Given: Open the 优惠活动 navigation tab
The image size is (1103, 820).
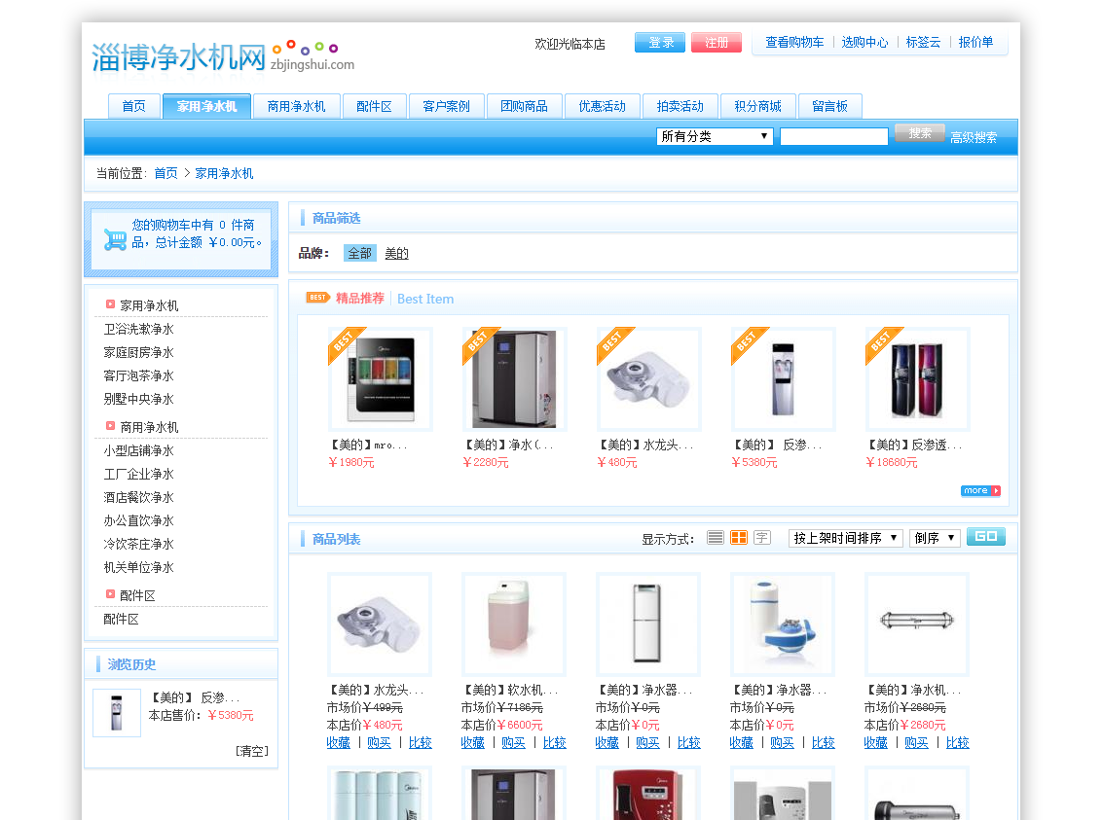Looking at the screenshot, I should 603,106.
